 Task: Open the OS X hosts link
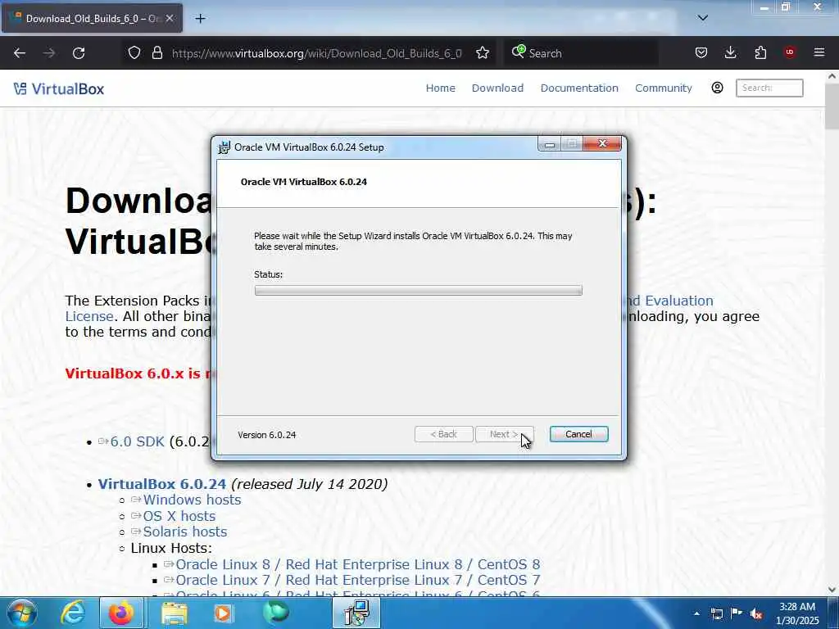click(x=179, y=516)
